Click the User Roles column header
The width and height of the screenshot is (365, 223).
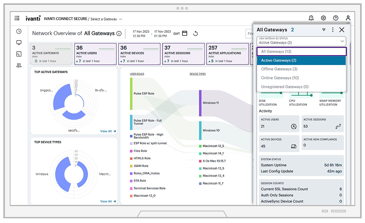click(x=137, y=74)
